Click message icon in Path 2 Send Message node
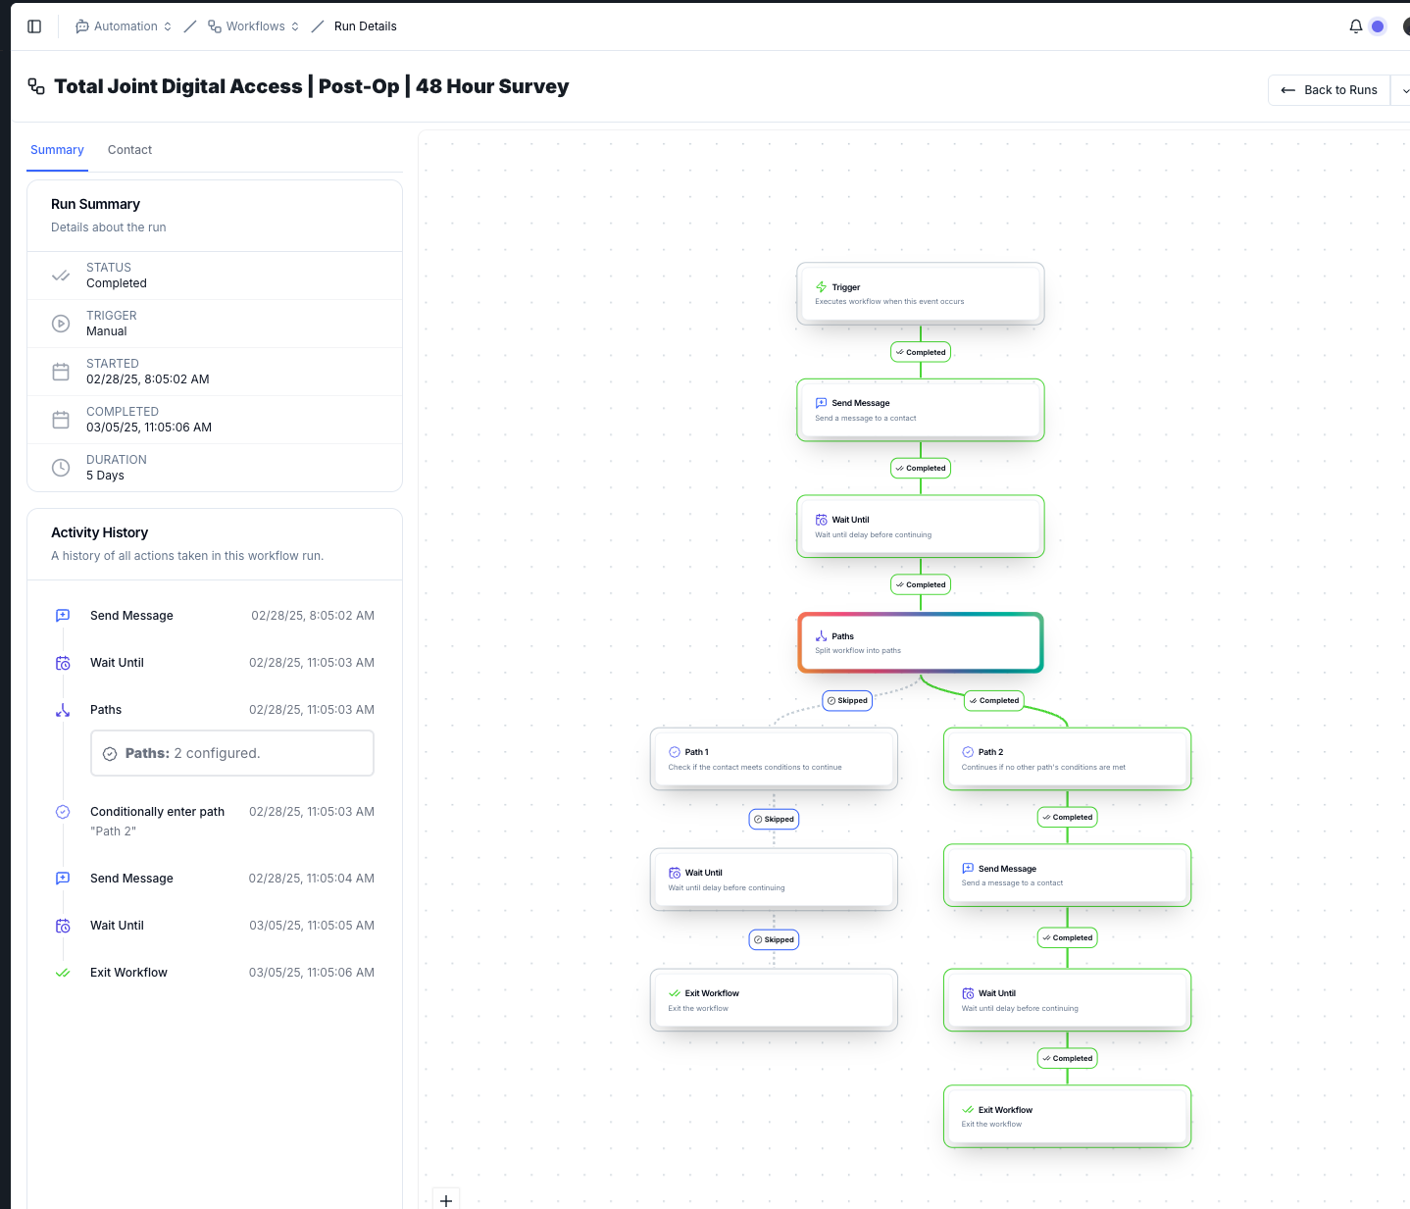Viewport: 1410px width, 1209px height. pos(968,869)
